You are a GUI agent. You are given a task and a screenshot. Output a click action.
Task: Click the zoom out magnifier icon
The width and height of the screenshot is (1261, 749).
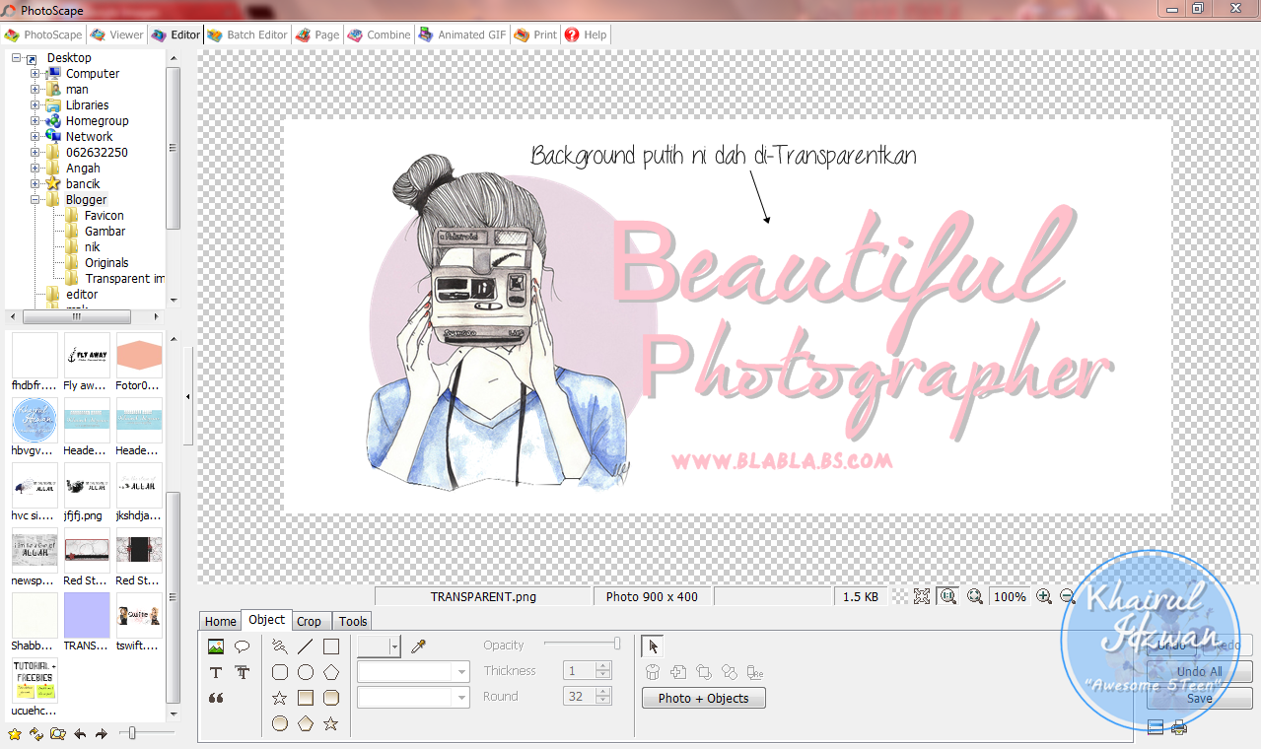coord(1067,596)
